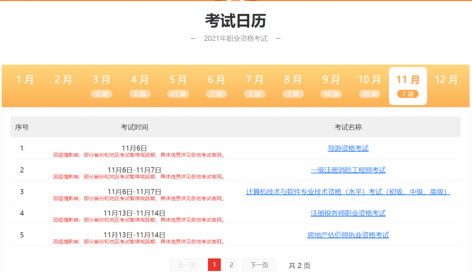Open the 注册税务师职业资格考试 link
This screenshot has height=272, width=472.
point(348,213)
